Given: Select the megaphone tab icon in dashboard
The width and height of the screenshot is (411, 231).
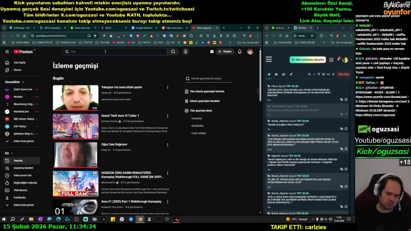Looking at the screenshot, I should pos(284,74).
